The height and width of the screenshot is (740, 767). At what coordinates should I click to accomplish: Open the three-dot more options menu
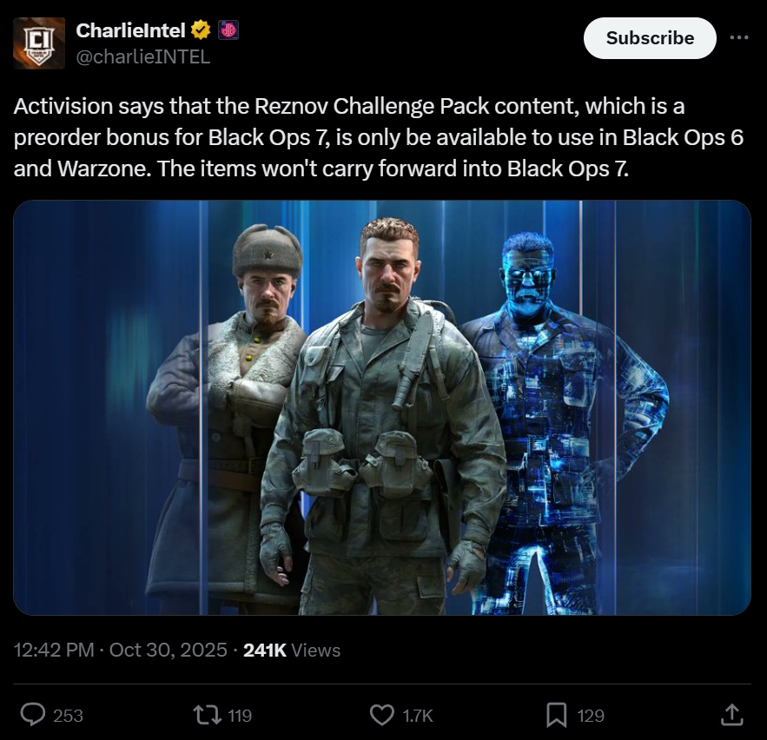(x=738, y=37)
